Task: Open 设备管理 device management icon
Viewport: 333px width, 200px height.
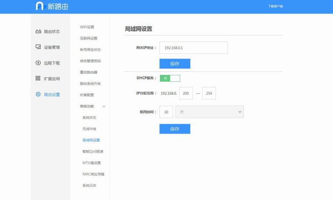Action: (38, 47)
